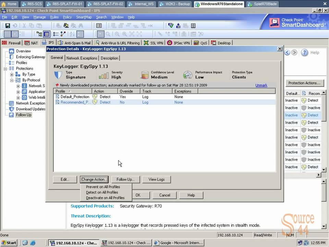Select the Profiles tree item
Image resolution: width=329 pixels, height=247 pixels.
tap(21, 63)
